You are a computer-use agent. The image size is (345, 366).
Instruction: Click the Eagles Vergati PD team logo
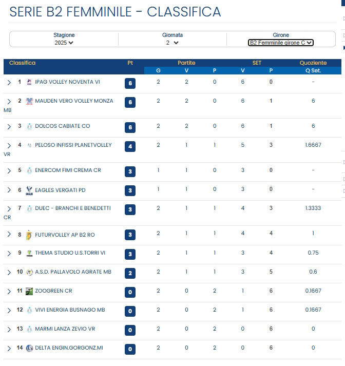click(29, 190)
